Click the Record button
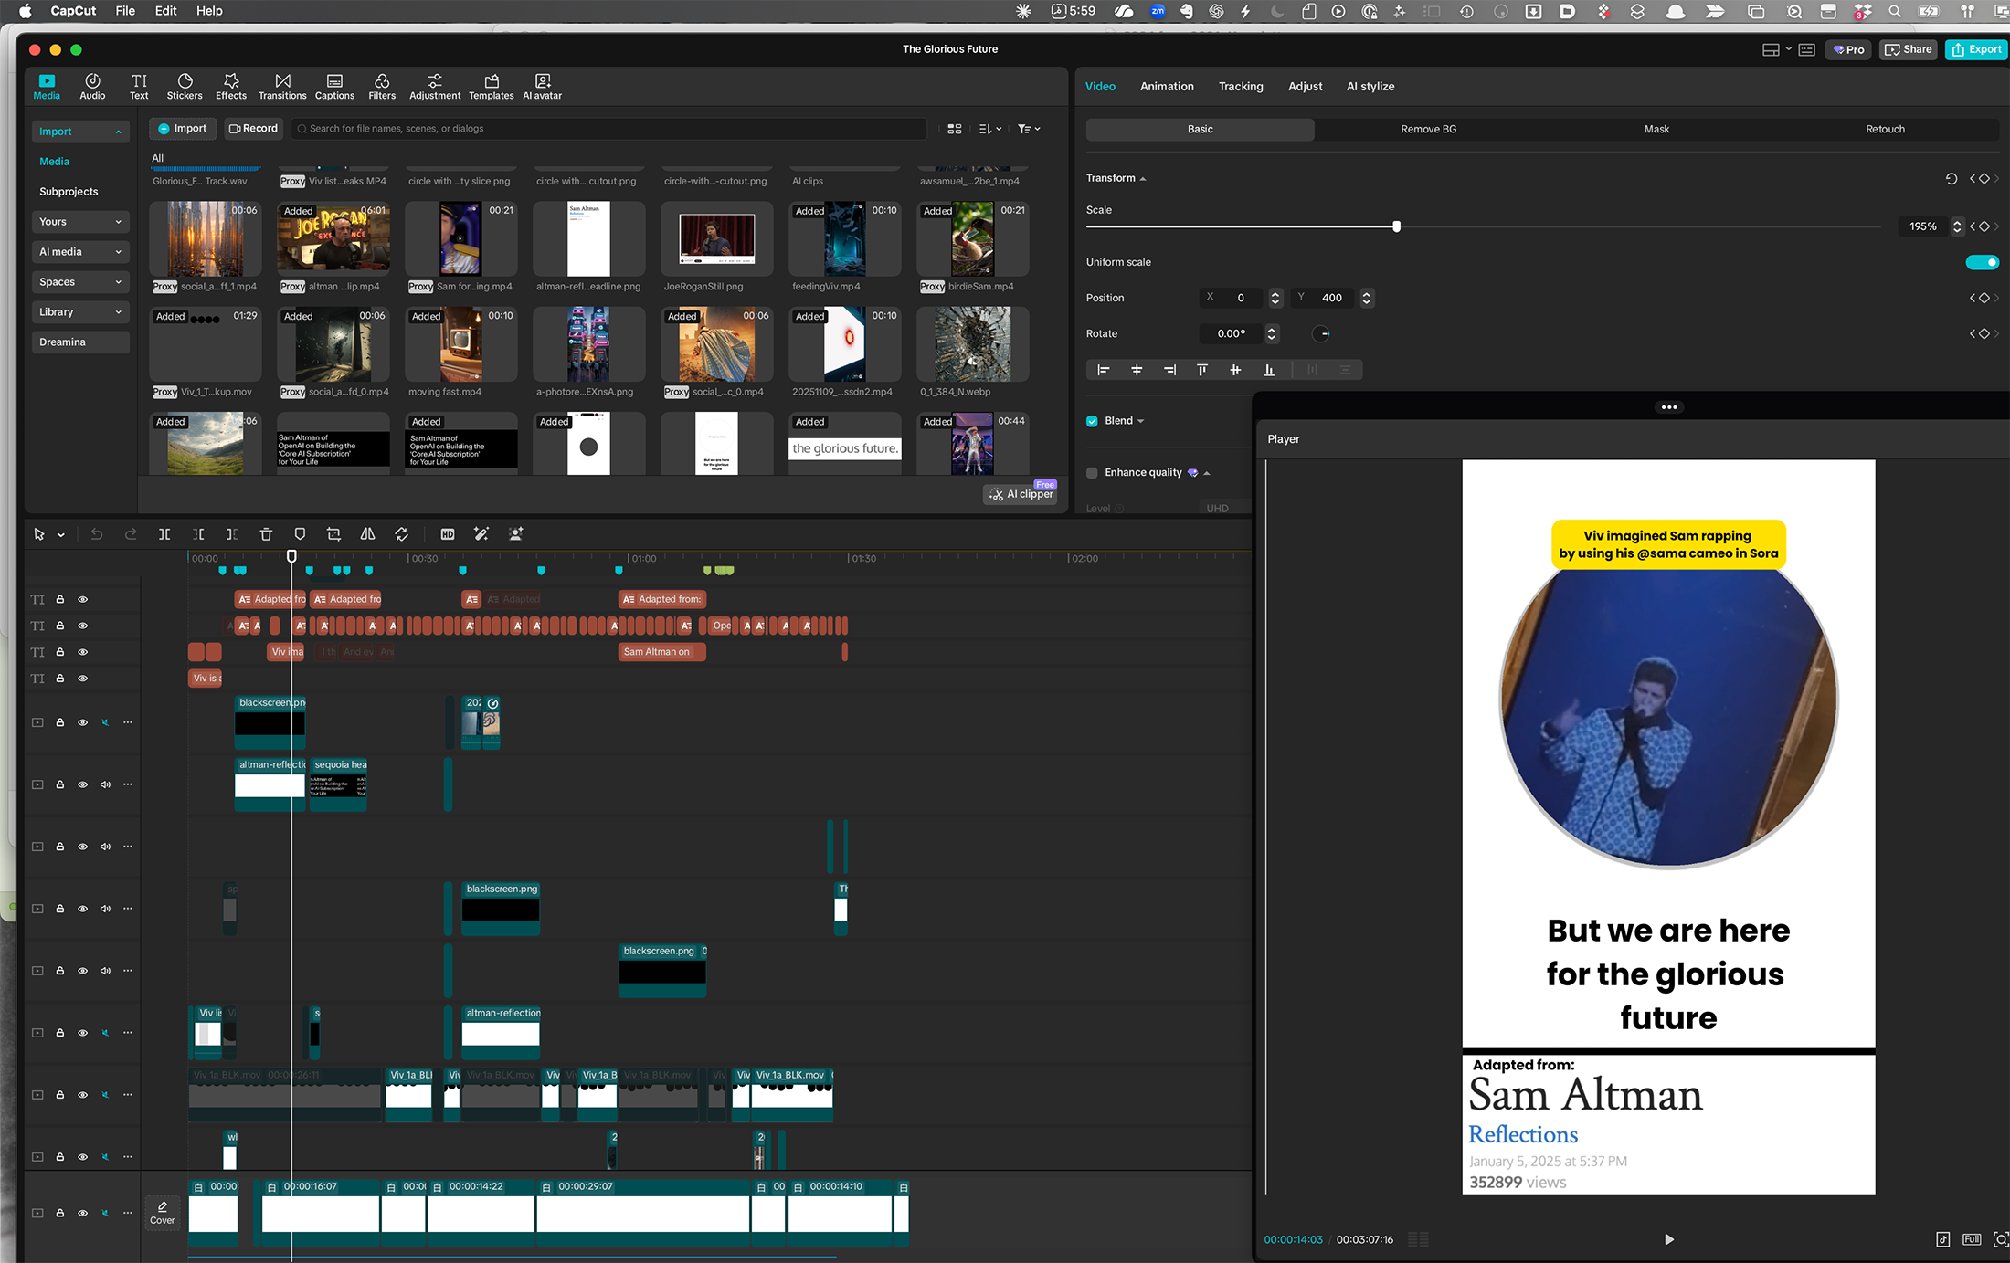Image resolution: width=2010 pixels, height=1263 pixels. coord(253,129)
